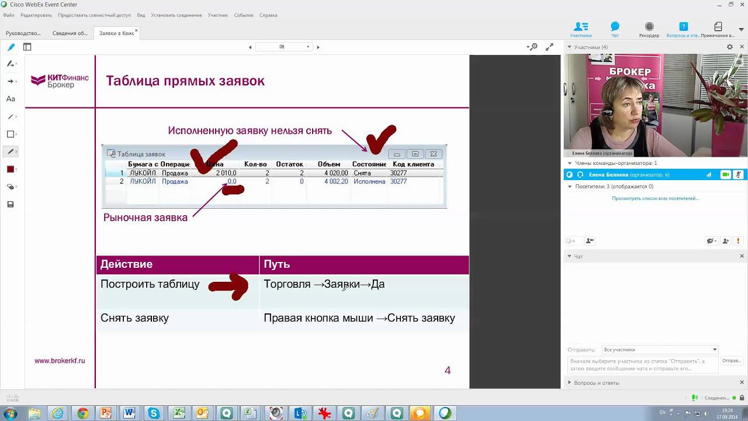Open the Установить соединение menu
Image resolution: width=748 pixels, height=421 pixels.
pos(176,15)
